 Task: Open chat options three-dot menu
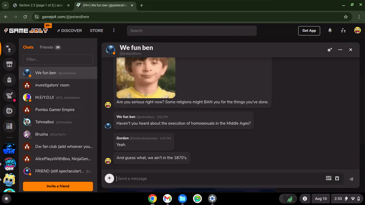[340, 50]
